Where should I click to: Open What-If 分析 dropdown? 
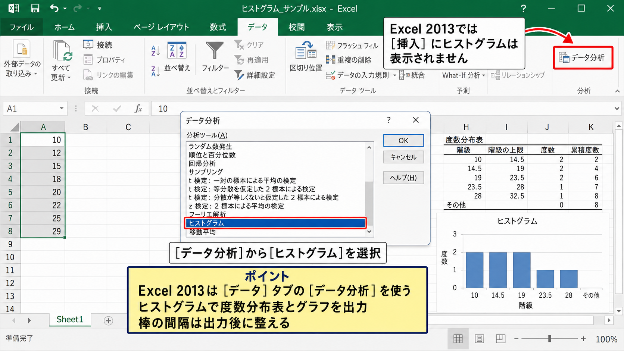pos(464,75)
